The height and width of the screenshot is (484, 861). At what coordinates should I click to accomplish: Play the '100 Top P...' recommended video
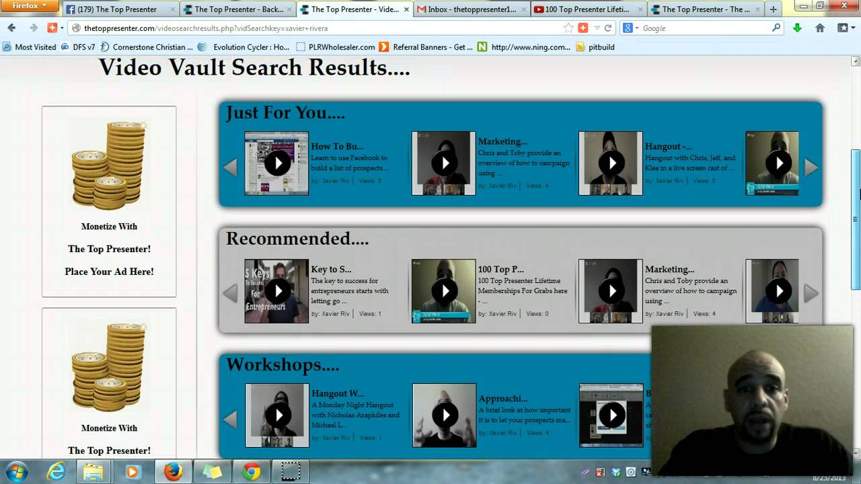coord(444,291)
